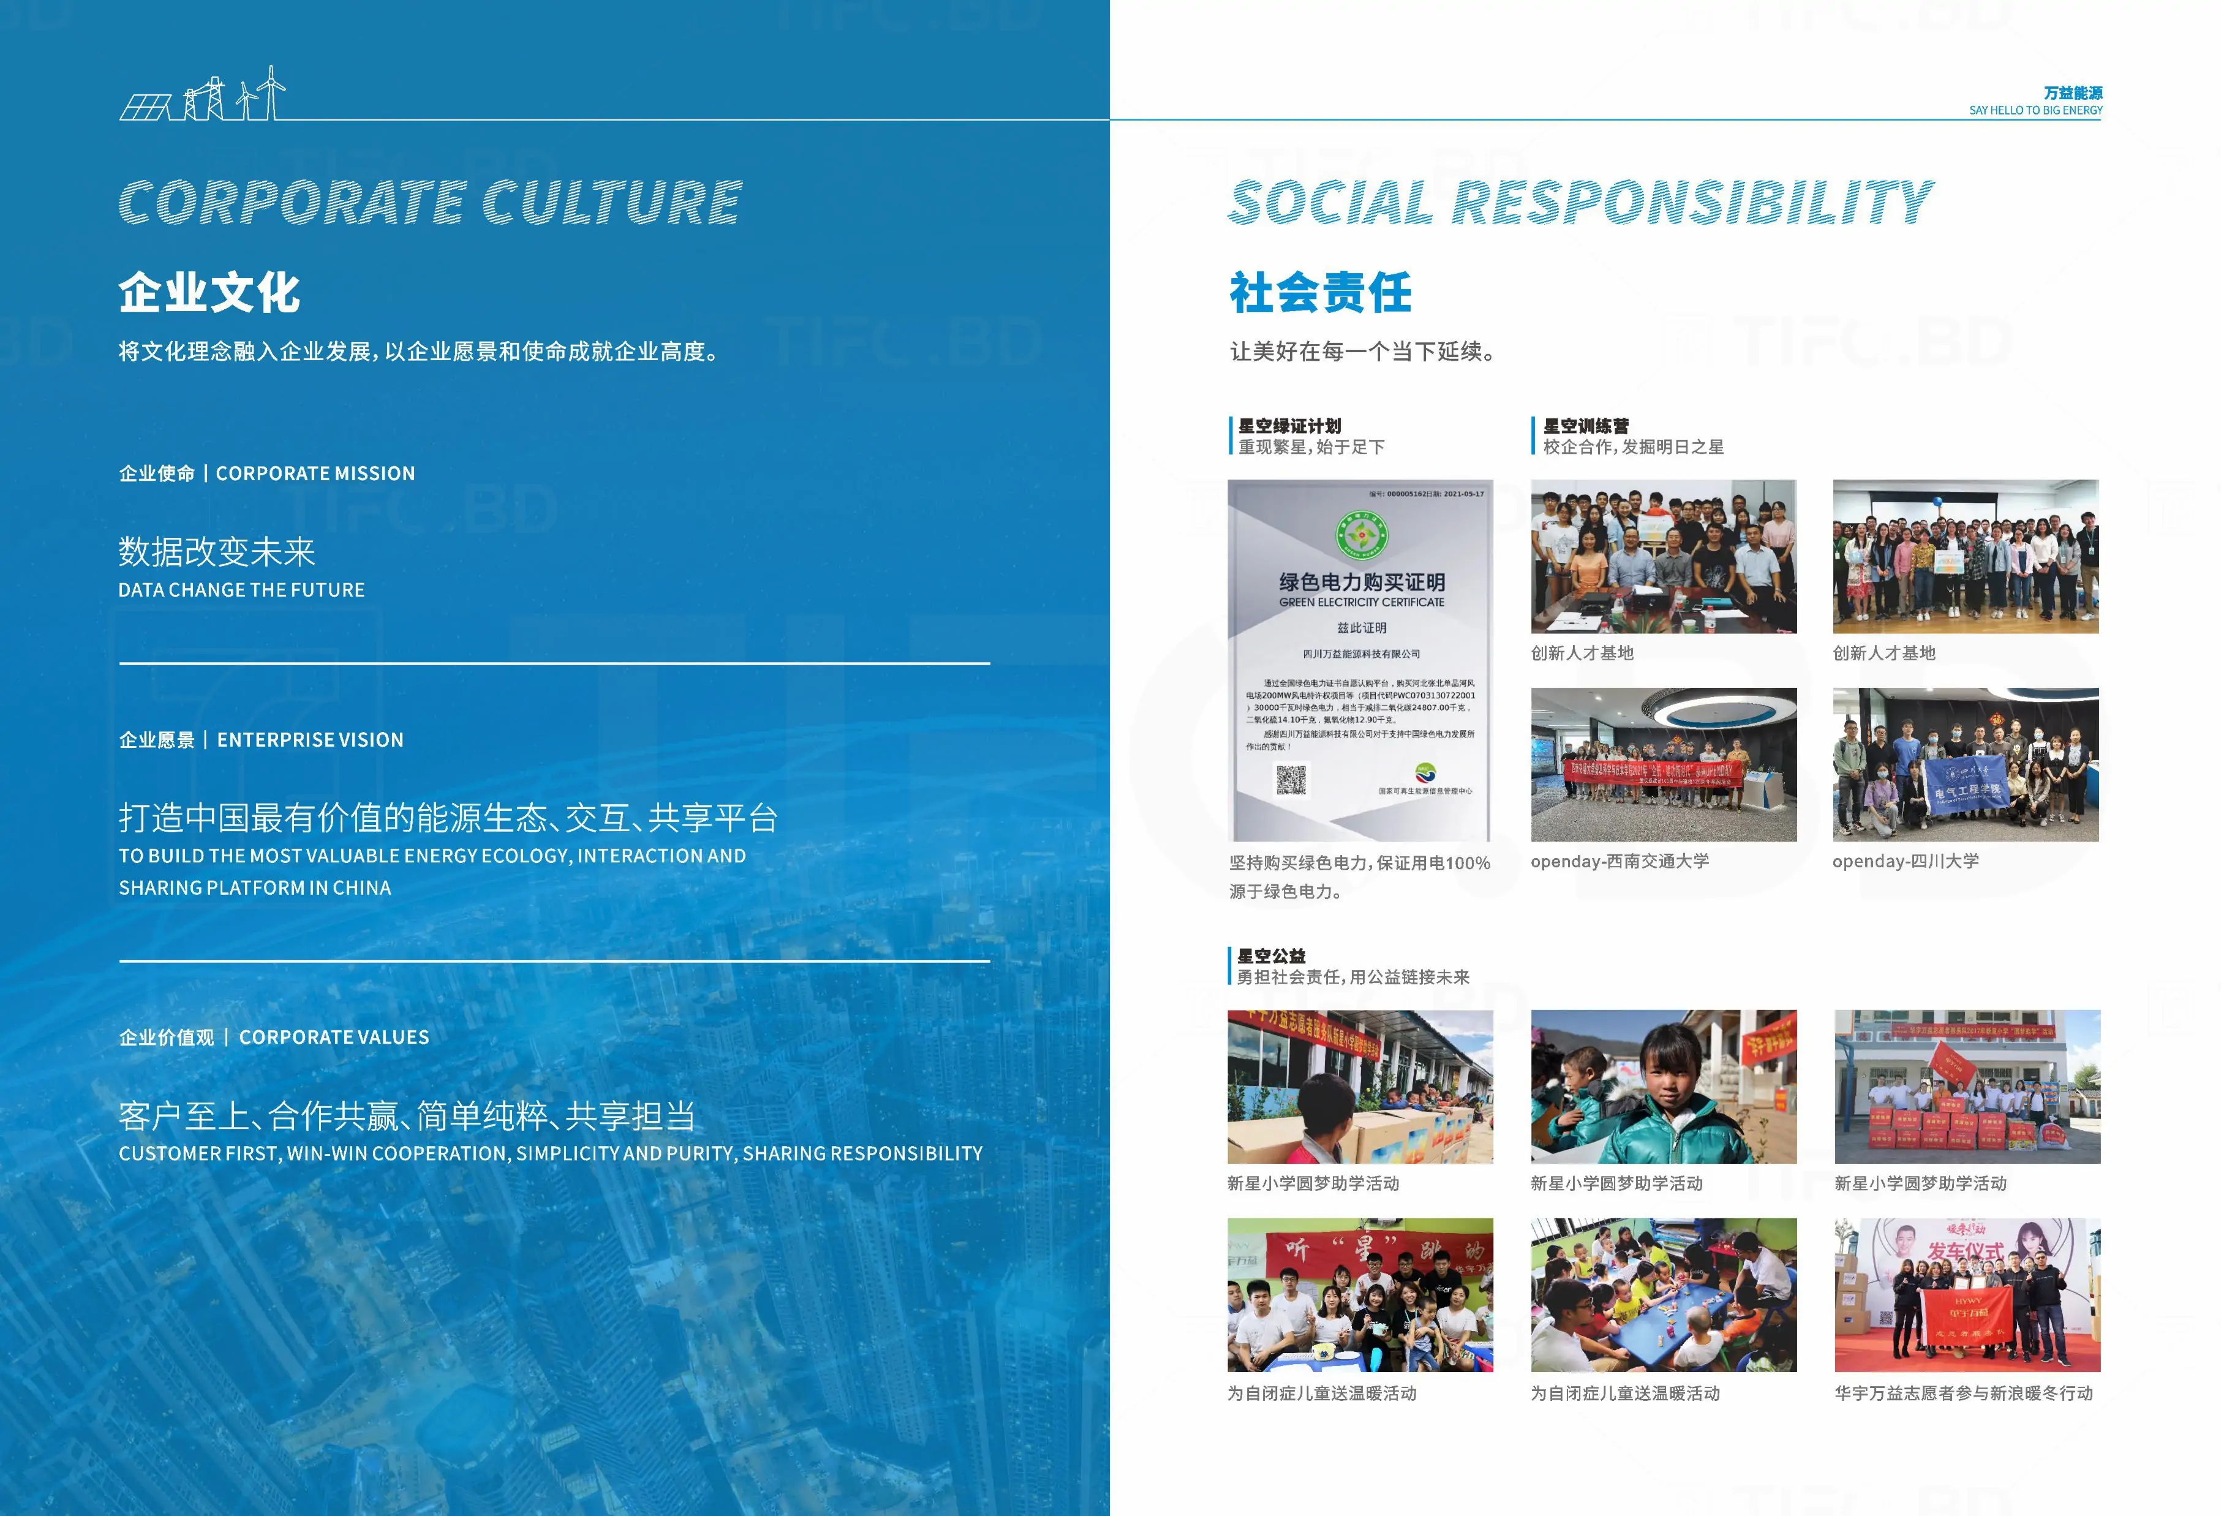The image size is (2221, 1516).
Task: Click the 星空绿证计划 section heading
Action: coord(1289,426)
